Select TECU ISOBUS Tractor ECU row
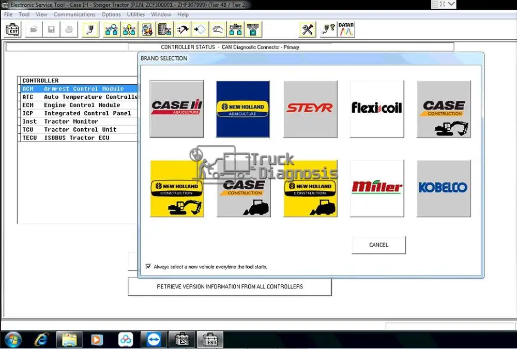 point(78,138)
